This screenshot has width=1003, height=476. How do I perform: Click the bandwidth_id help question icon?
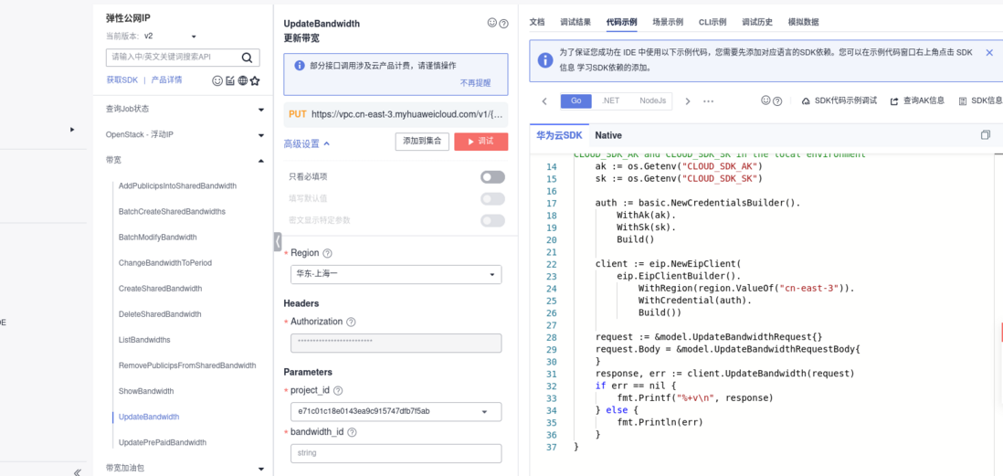tap(352, 432)
